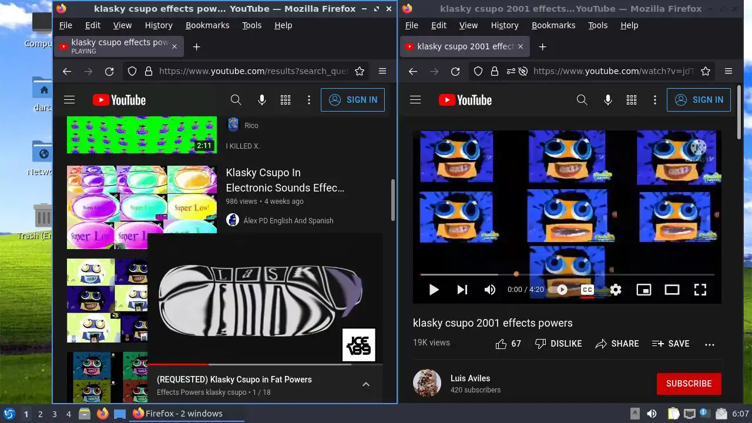Open View menu in right Firefox window
Viewport: 752px width, 423px height.
click(x=468, y=25)
